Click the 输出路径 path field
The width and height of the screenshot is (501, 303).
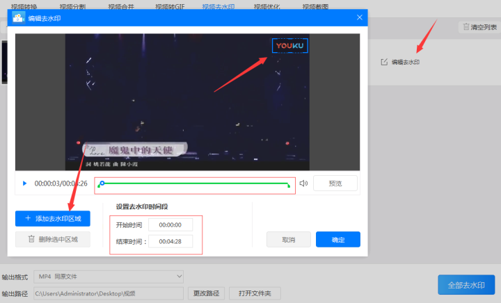pyautogui.click(x=109, y=293)
